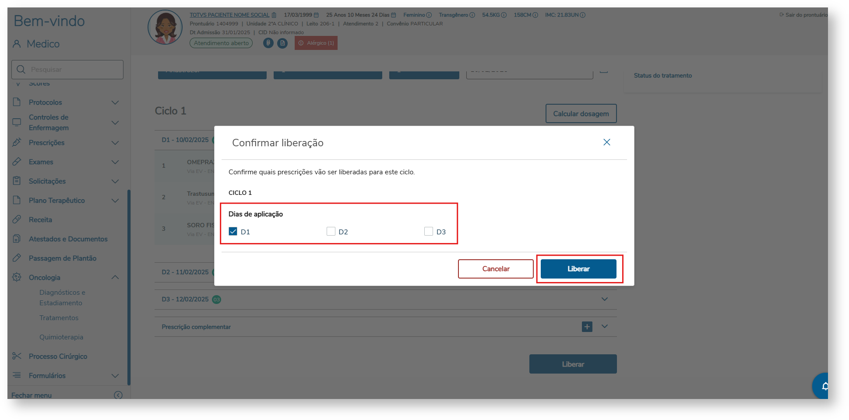This screenshot has height=420, width=849.
Task: Open Quimioterapia submenu item
Action: pos(61,337)
